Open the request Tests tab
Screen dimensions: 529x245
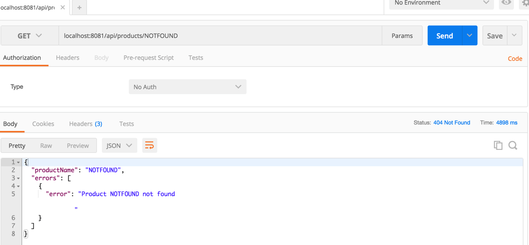coord(196,58)
